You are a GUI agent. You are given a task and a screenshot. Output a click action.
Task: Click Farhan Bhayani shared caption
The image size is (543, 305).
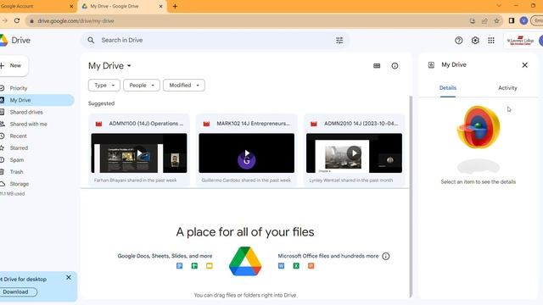click(136, 180)
